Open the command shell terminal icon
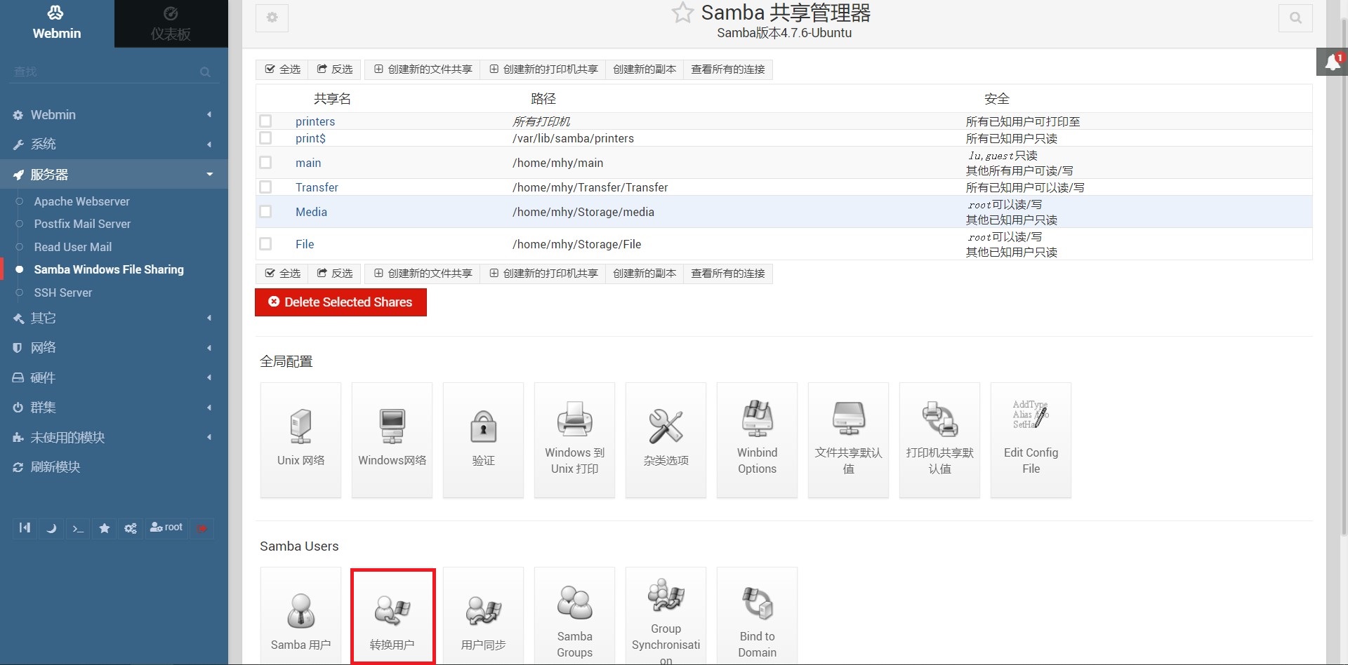1348x665 pixels. tap(78, 528)
